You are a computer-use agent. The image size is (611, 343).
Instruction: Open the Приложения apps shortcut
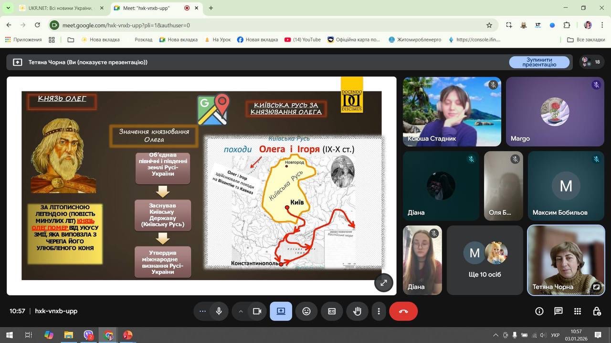coord(24,40)
